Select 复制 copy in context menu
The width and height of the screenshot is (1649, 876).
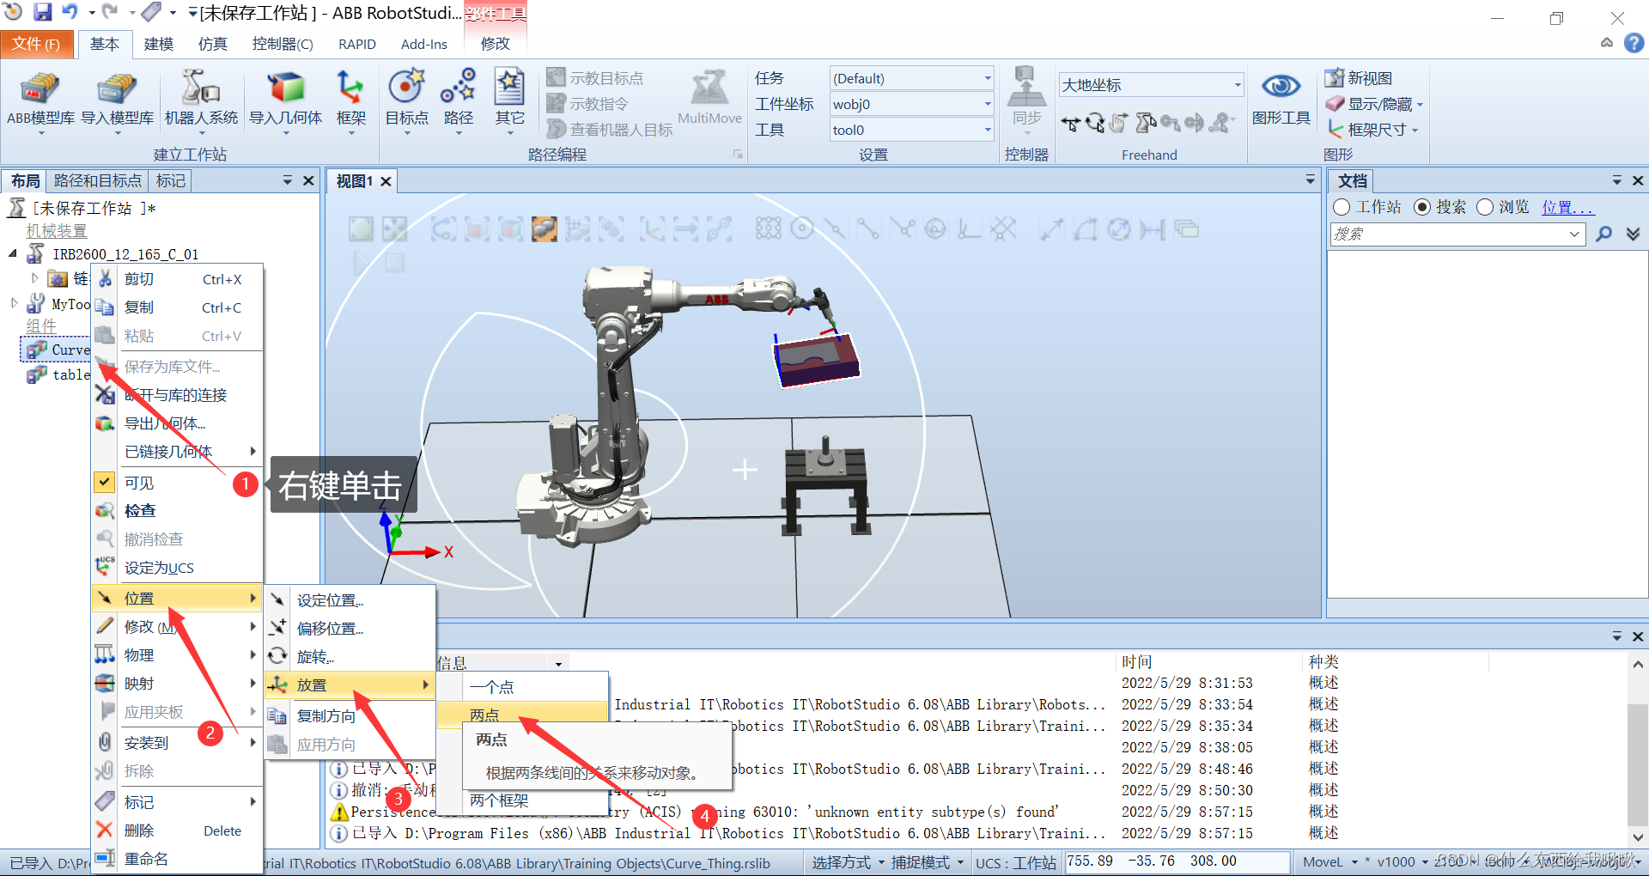coord(178,307)
